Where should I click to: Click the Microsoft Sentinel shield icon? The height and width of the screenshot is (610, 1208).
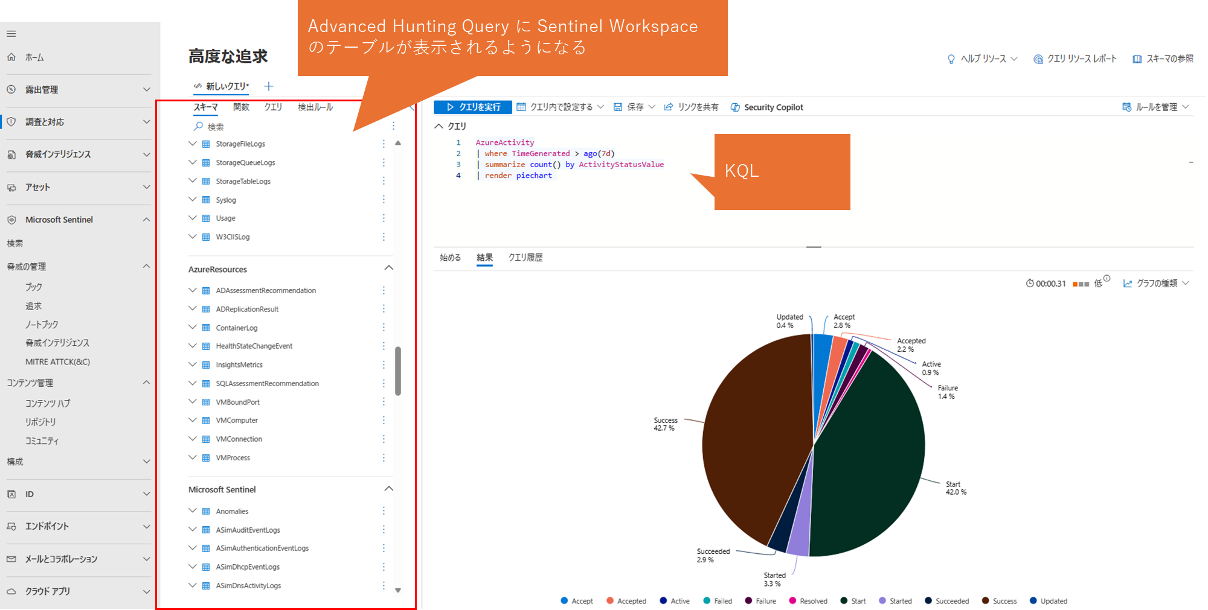coord(11,220)
